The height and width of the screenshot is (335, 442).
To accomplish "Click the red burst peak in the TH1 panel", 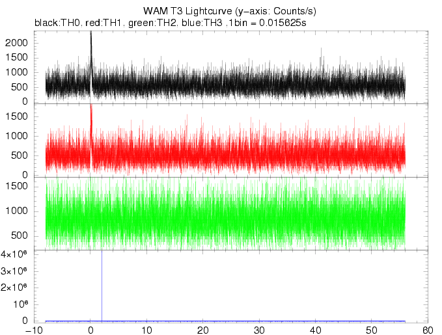I will point(91,118).
